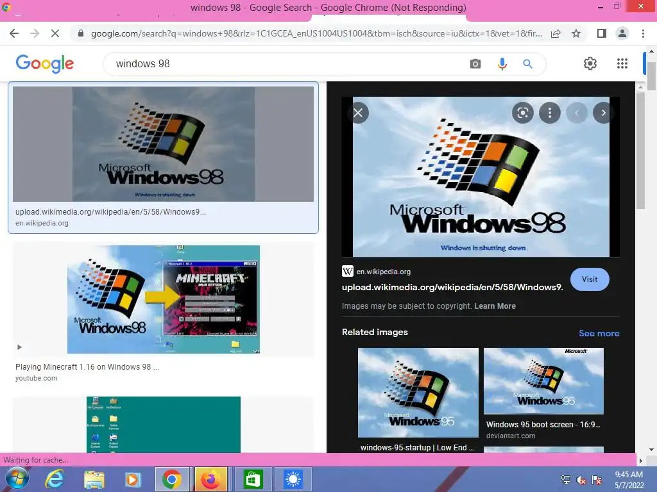The height and width of the screenshot is (492, 657).
Task: Open the Windows 95 boot screen related image
Action: click(x=544, y=381)
